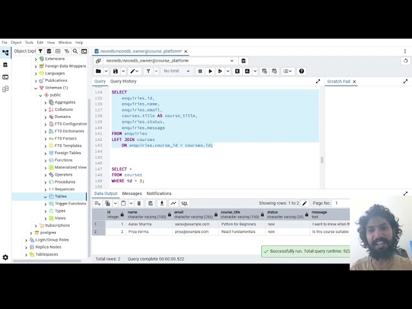
Task: Click the refresh icon at top right
Action: (406, 61)
